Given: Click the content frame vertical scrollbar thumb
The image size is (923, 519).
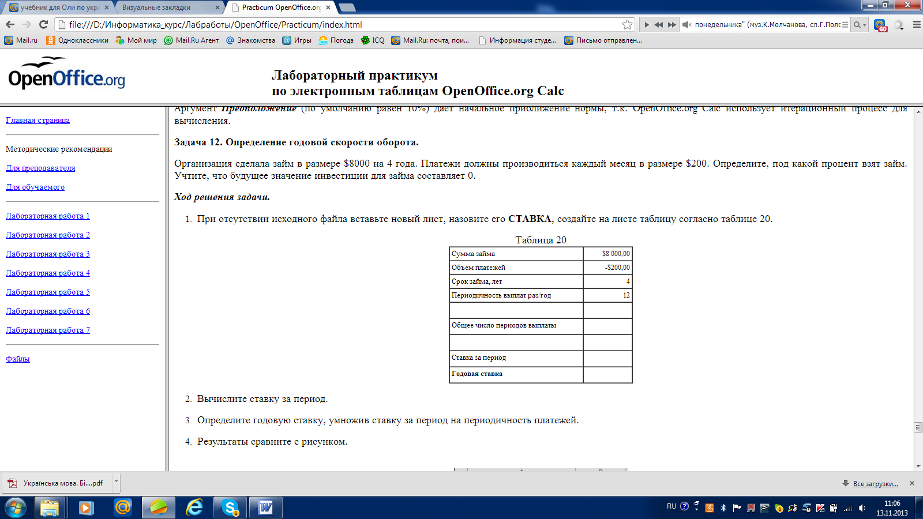Looking at the screenshot, I should (918, 427).
